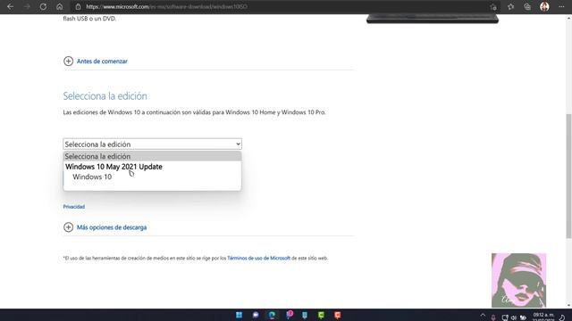The width and height of the screenshot is (572, 321).
Task: Switch to Microsoft Edge in taskbar
Action: 272,315
